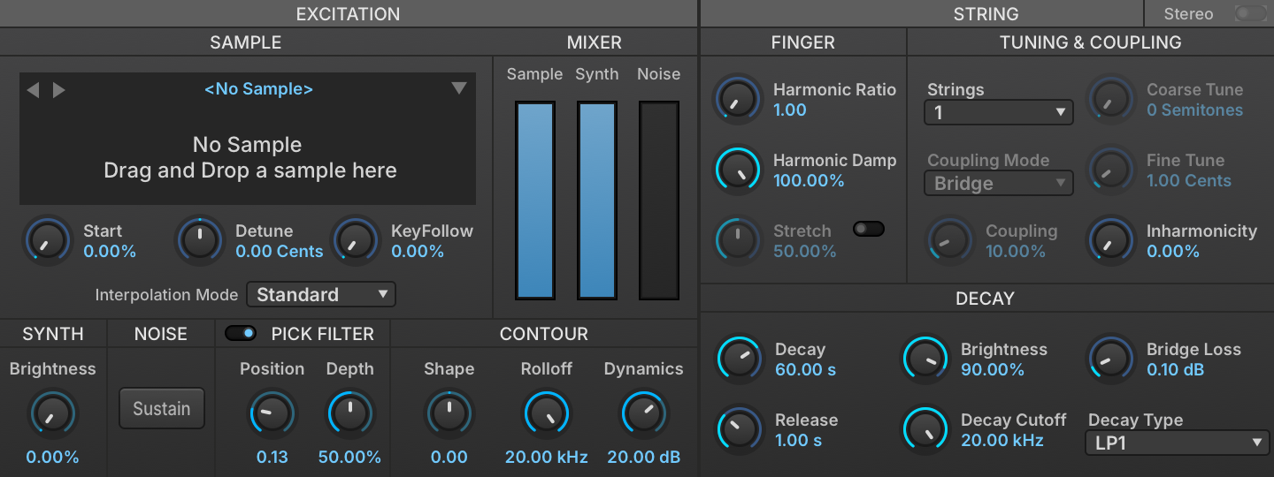This screenshot has height=477, width=1274.
Task: Adjust the Decay Brightness knob
Action: 925,359
